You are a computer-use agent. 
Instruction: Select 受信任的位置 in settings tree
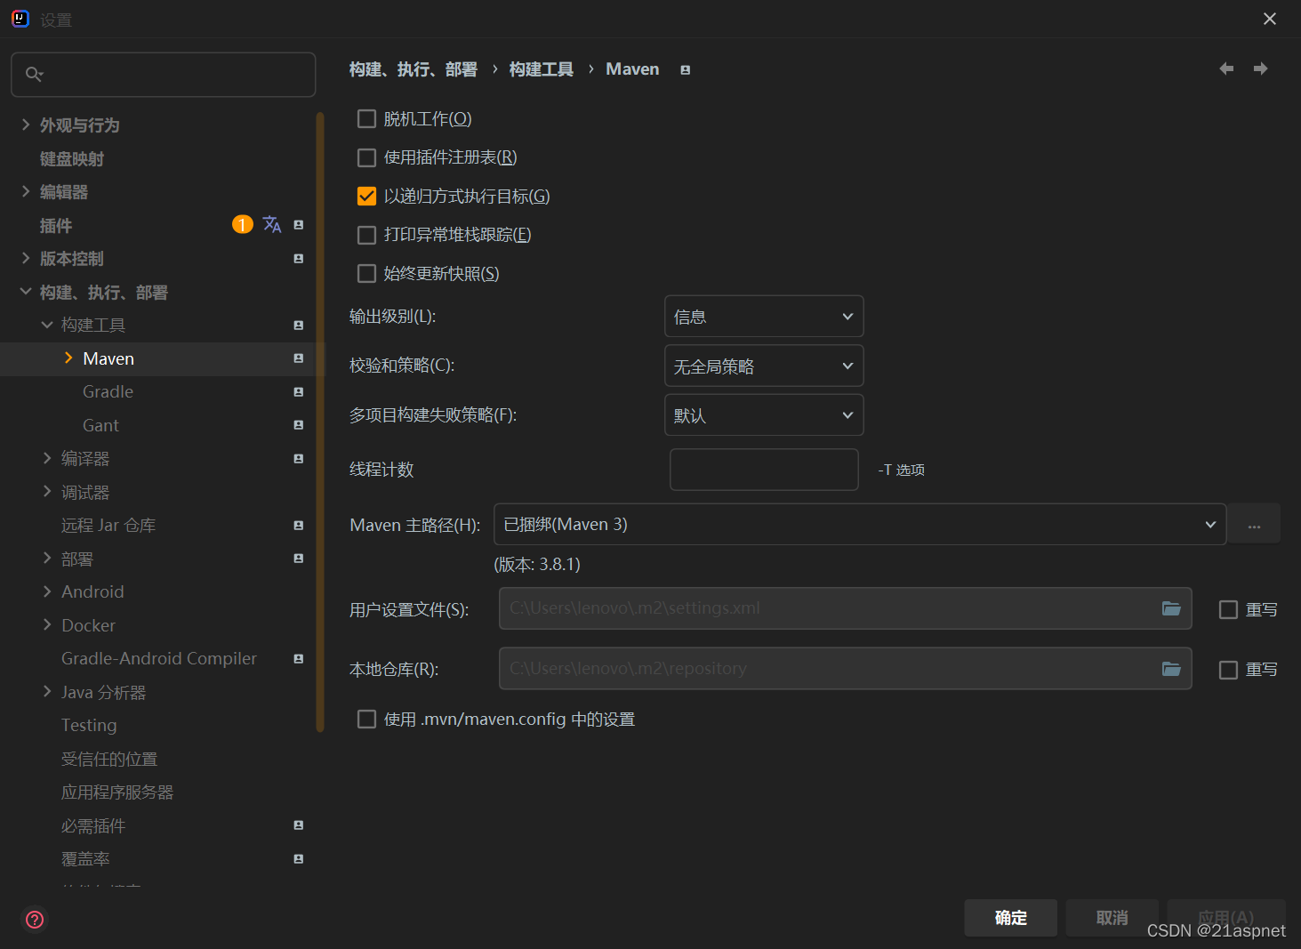(x=109, y=759)
